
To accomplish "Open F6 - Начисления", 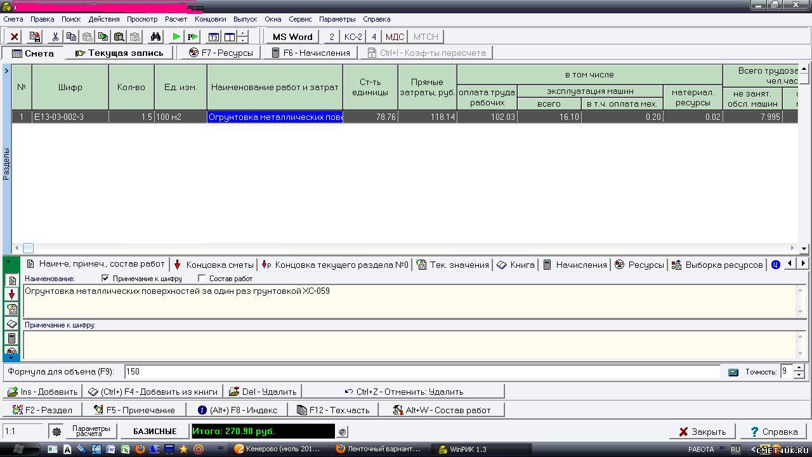I will 311,53.
